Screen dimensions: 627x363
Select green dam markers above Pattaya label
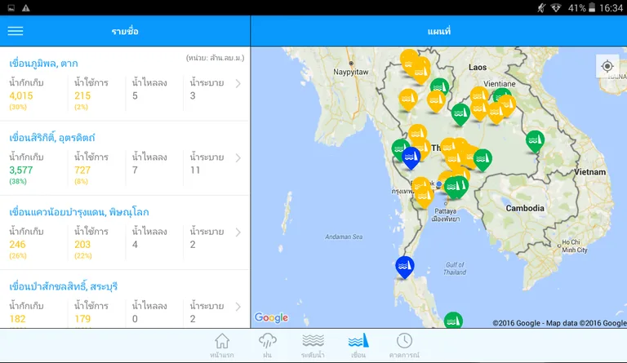click(456, 187)
